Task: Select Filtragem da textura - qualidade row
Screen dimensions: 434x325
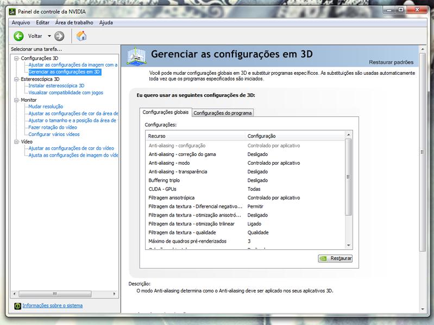Action: pos(245,232)
